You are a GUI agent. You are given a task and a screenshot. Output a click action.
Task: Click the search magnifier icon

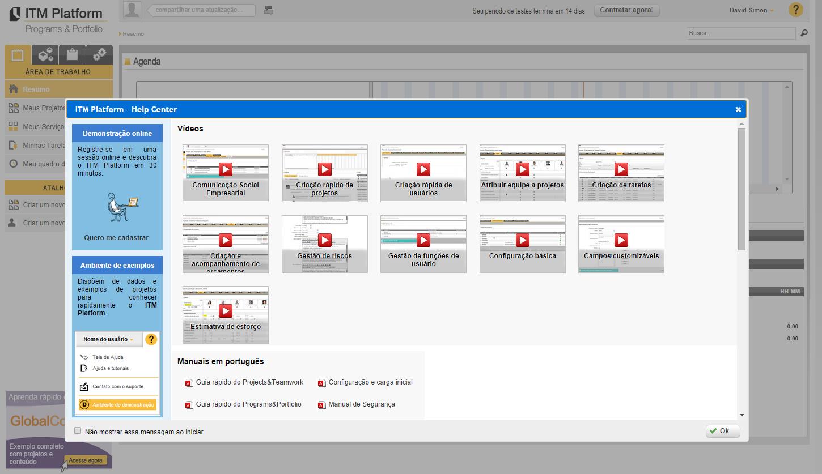pos(804,33)
